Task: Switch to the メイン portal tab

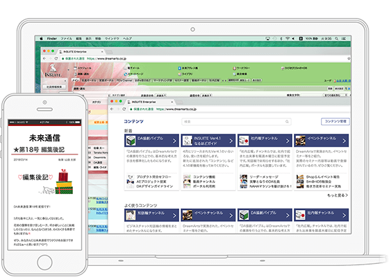Action: point(76,80)
